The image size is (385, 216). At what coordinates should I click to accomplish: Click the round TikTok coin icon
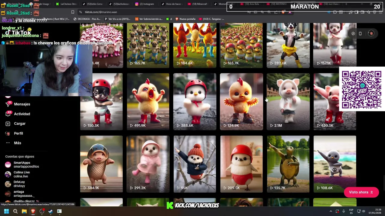point(353,34)
